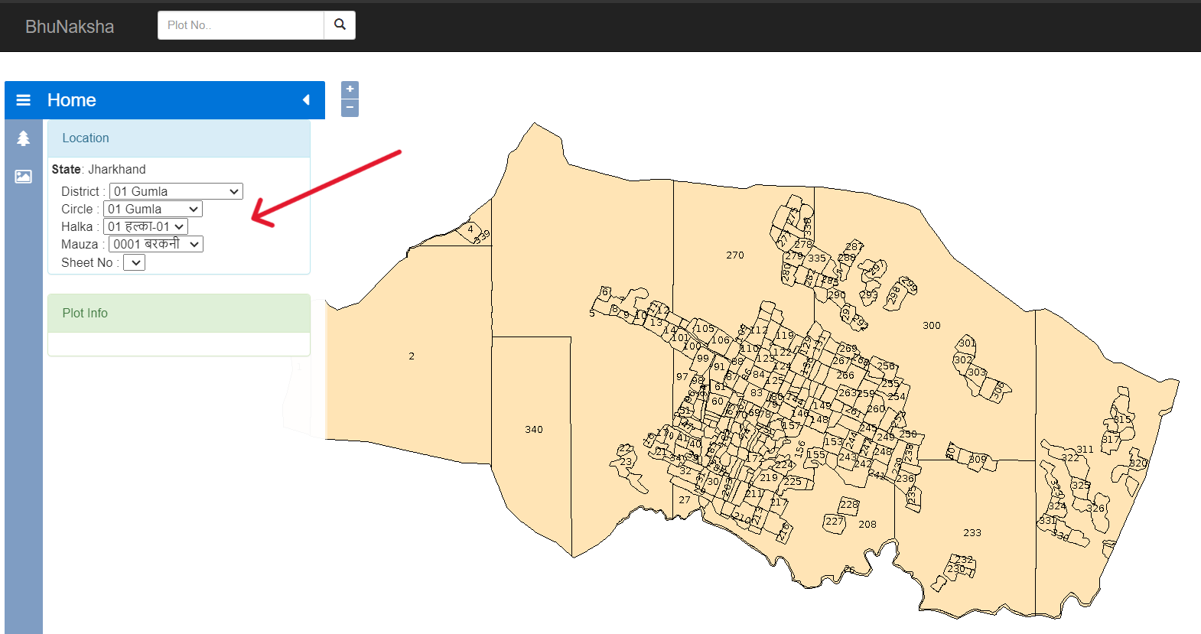Open the hamburger menu icon
Image resolution: width=1201 pixels, height=634 pixels.
[24, 100]
